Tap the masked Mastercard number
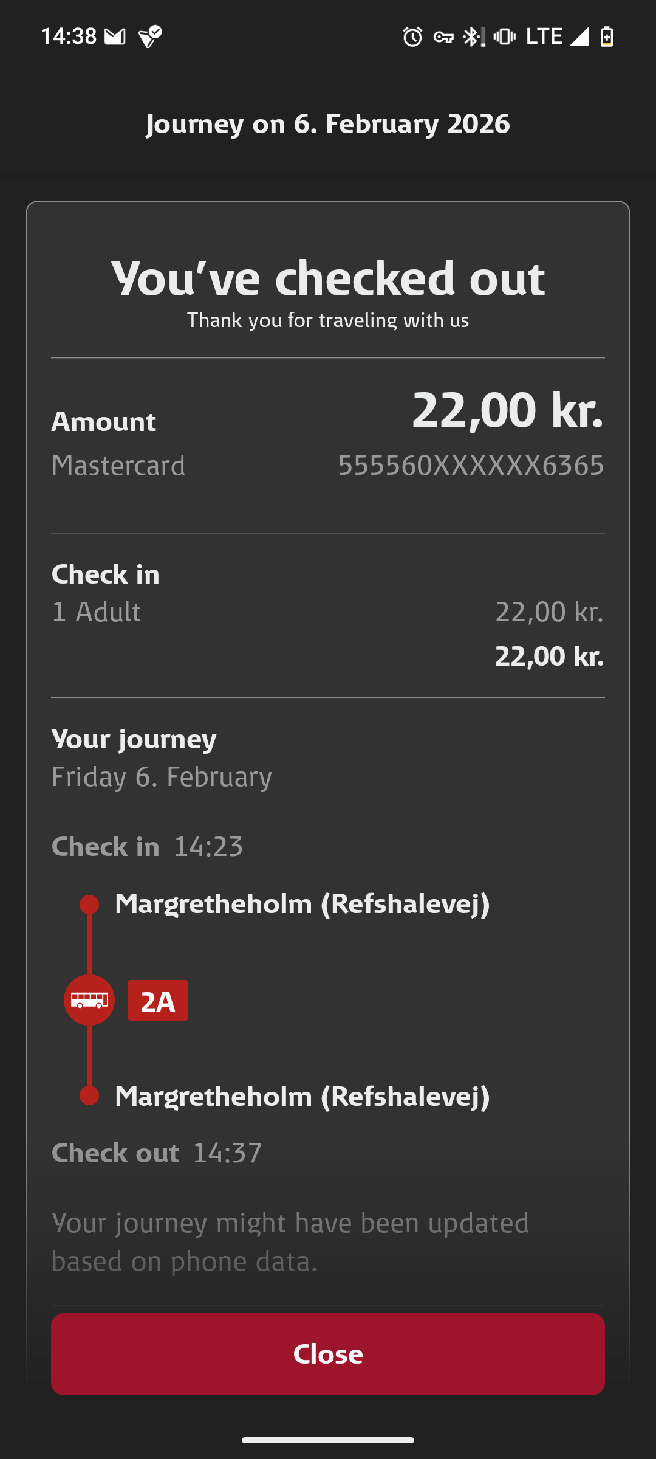Screen dimensions: 656x1459 tap(471, 466)
